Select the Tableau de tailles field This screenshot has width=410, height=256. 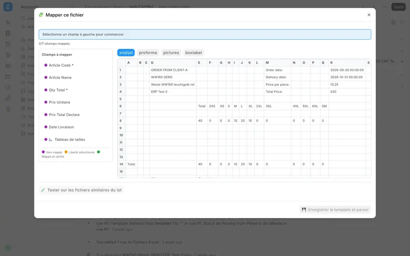coord(76,140)
